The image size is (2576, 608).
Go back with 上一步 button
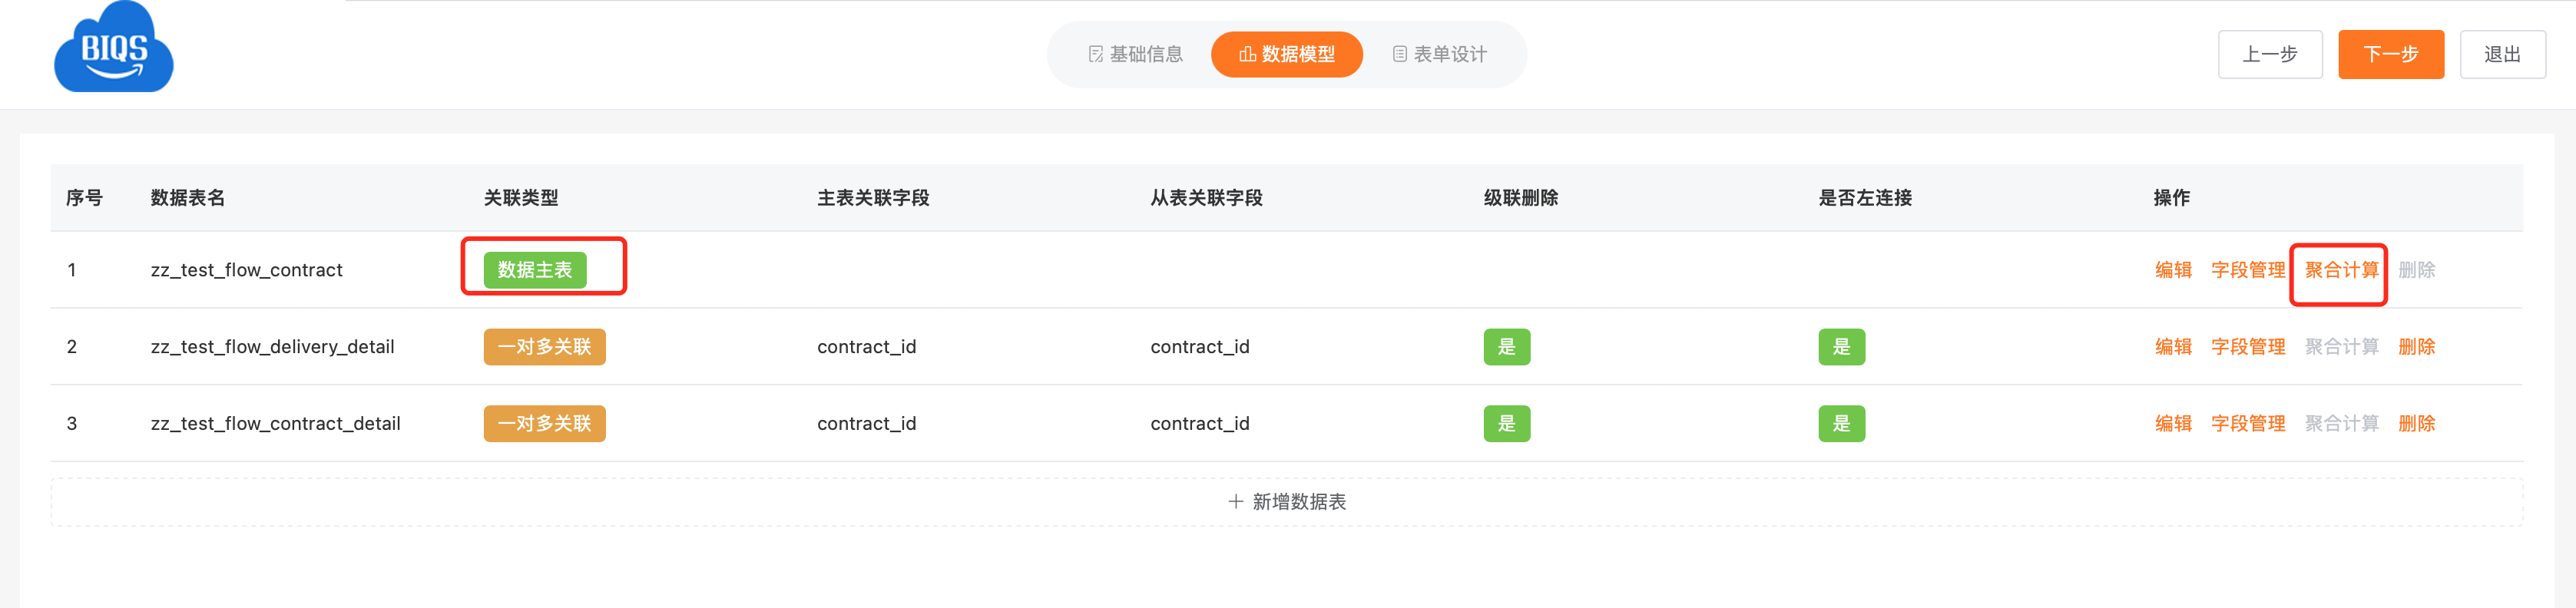(2269, 54)
